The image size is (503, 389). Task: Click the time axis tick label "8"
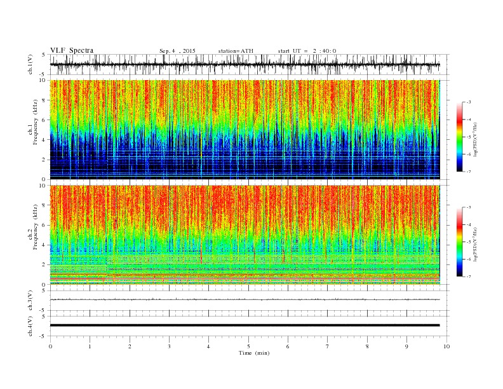pos(367,346)
